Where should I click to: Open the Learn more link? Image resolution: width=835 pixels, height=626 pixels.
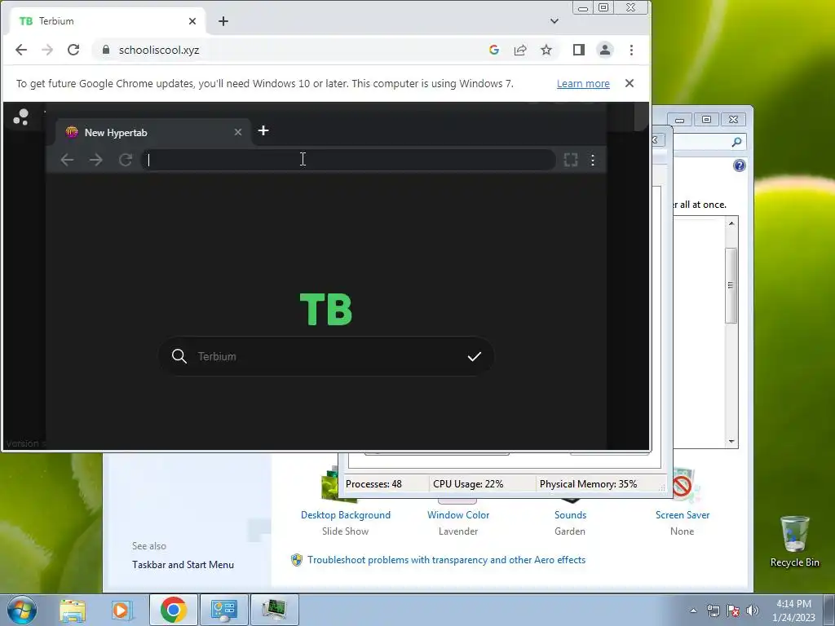click(583, 84)
